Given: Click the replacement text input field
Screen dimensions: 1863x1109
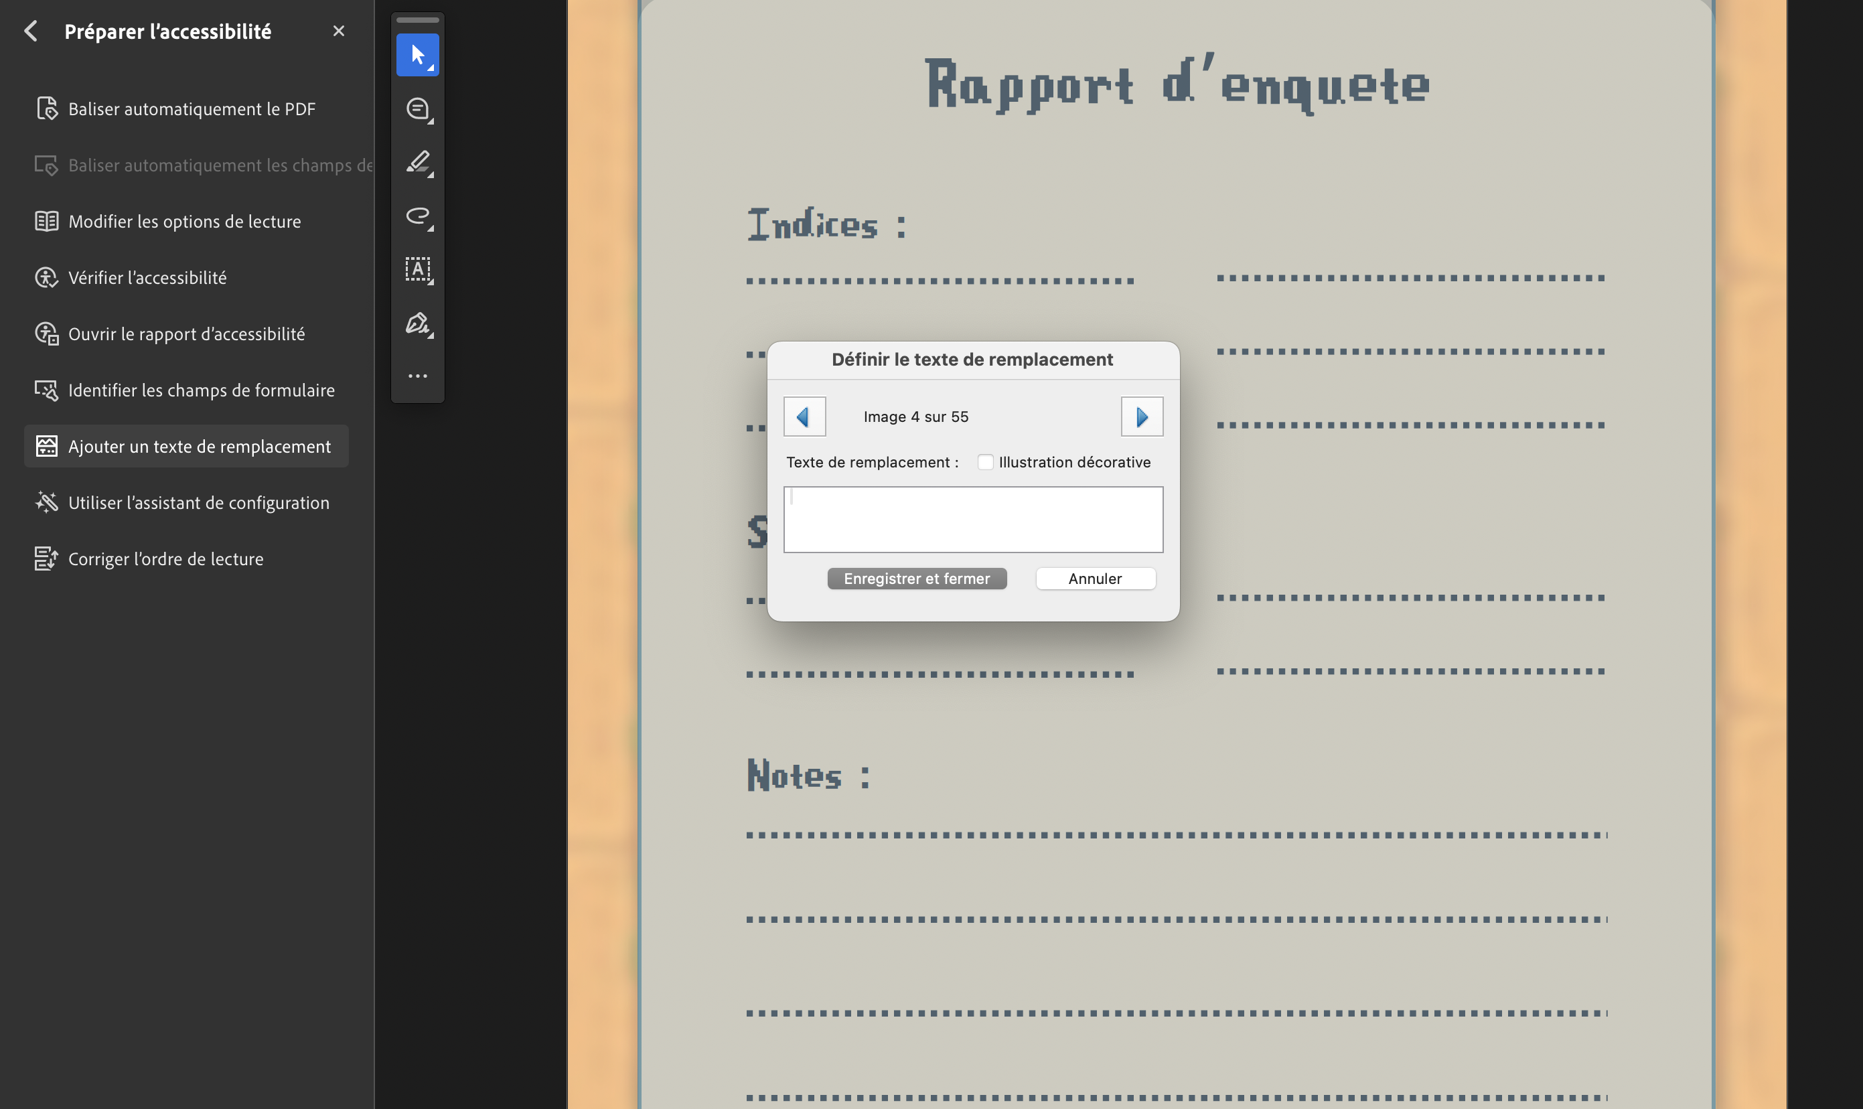Looking at the screenshot, I should coord(973,520).
